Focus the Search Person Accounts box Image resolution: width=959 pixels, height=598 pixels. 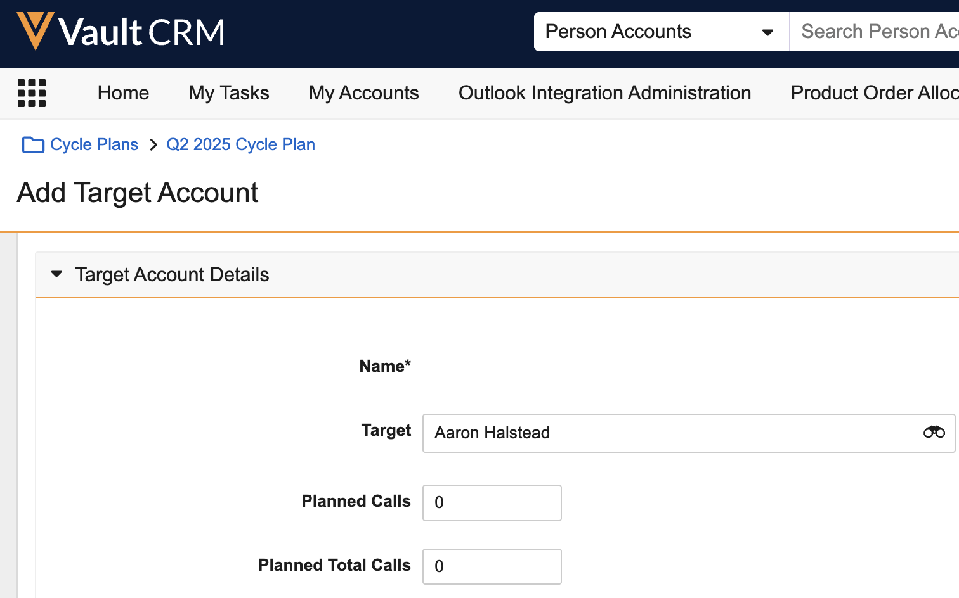878,32
